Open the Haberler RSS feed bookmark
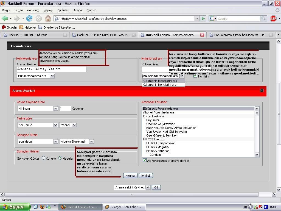The image size is (281, 211). click(x=28, y=27)
